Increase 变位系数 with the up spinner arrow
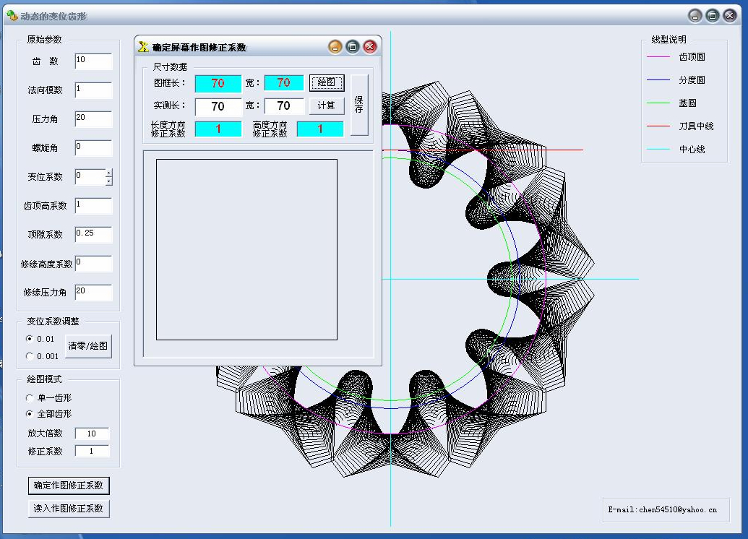 point(109,173)
